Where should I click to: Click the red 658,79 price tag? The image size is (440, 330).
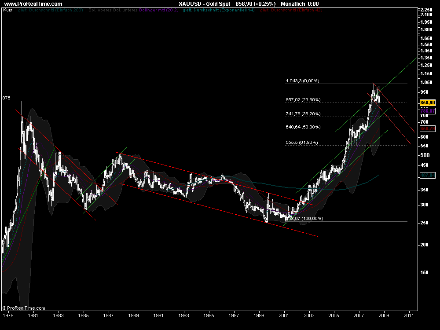[x=427, y=128]
